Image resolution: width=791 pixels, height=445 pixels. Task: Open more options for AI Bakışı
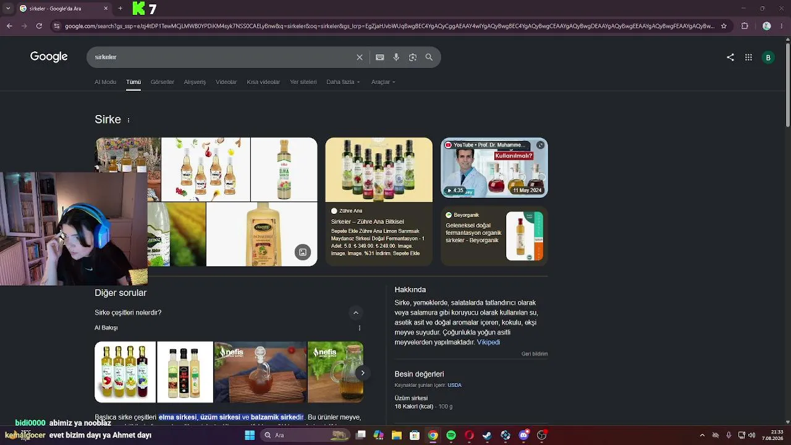tap(359, 328)
